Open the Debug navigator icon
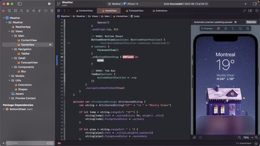The width and height of the screenshot is (260, 146). pyautogui.click(x=40, y=11)
